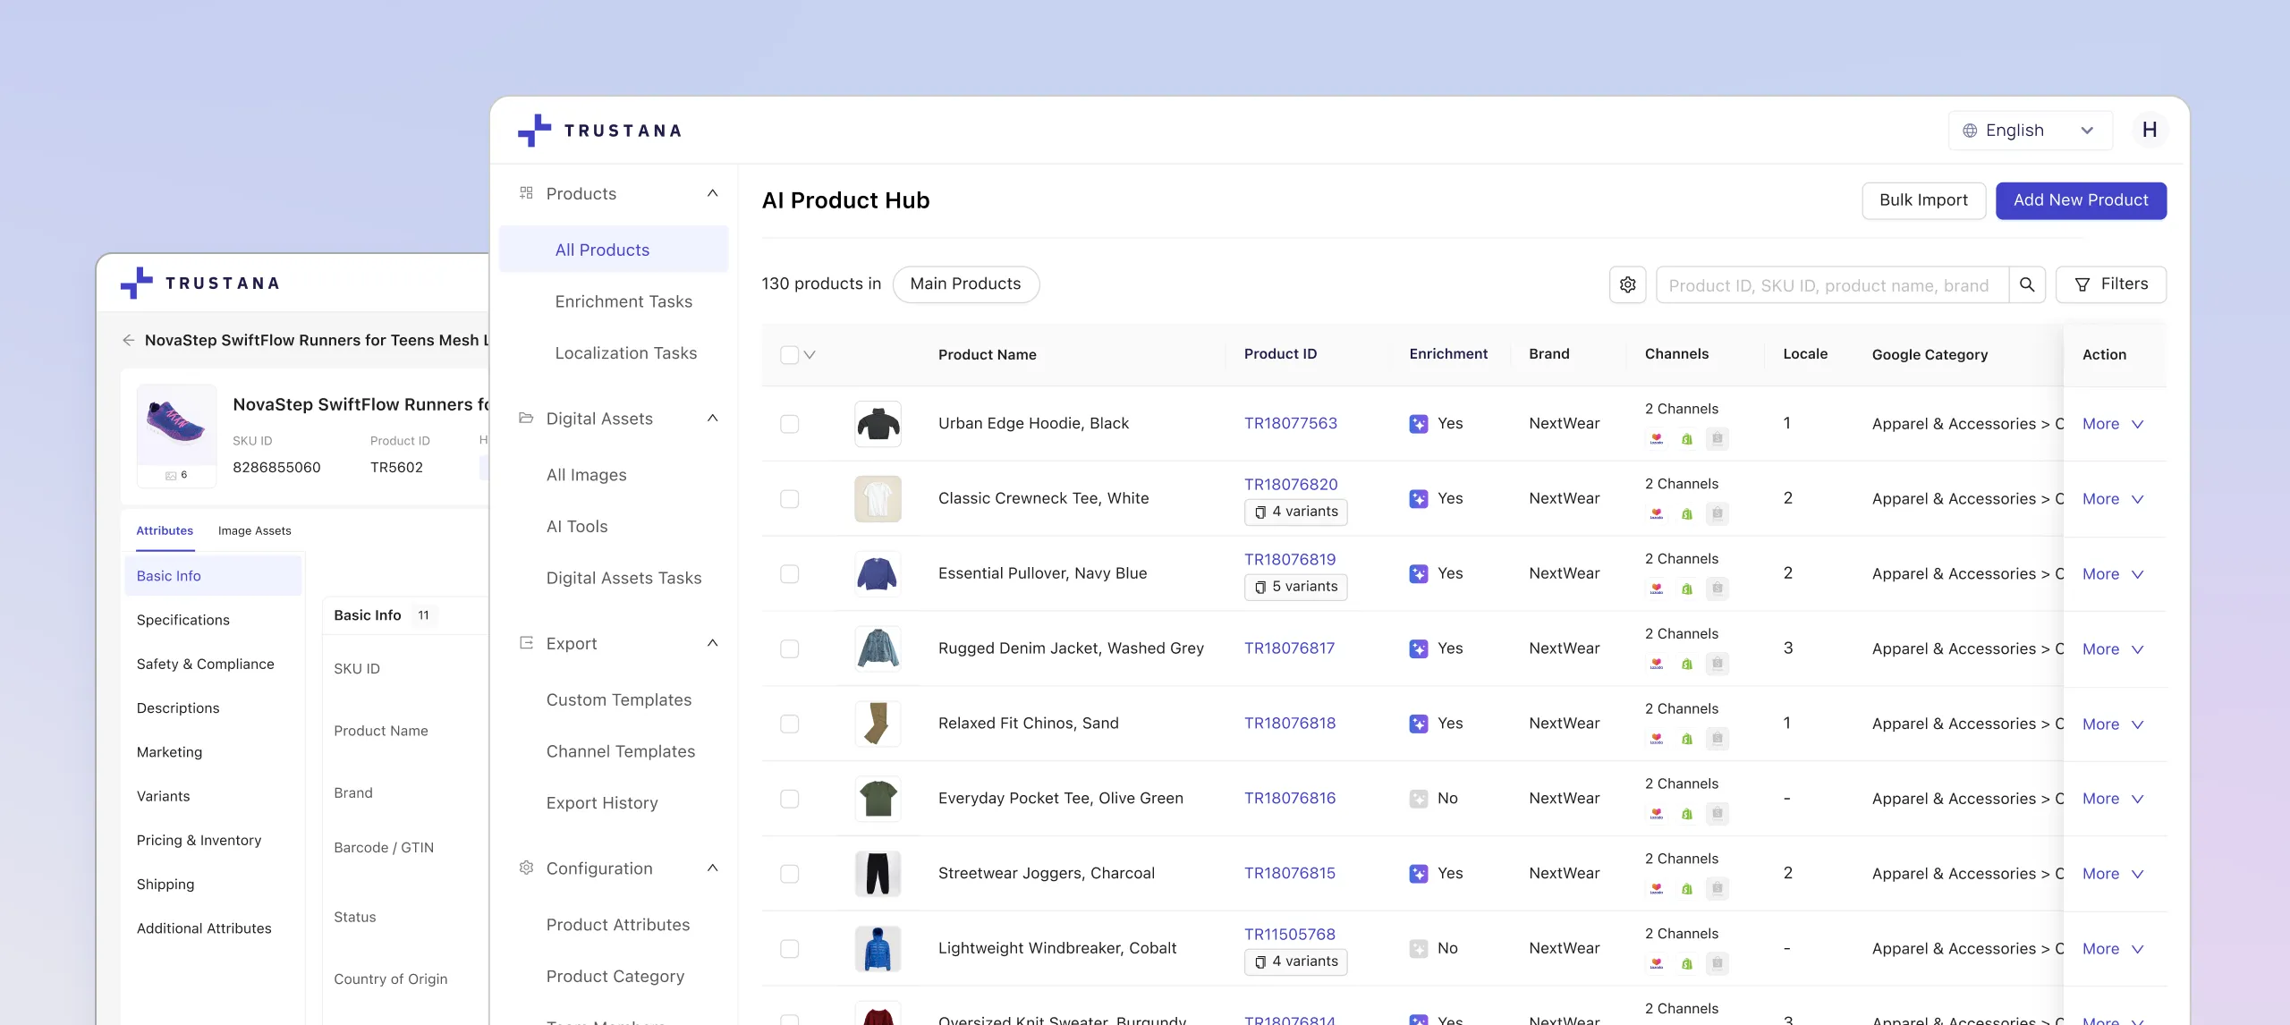Image resolution: width=2290 pixels, height=1025 pixels.
Task: Click Shopify channel icon for Relaxed Fit Chinos
Action: 1687,739
